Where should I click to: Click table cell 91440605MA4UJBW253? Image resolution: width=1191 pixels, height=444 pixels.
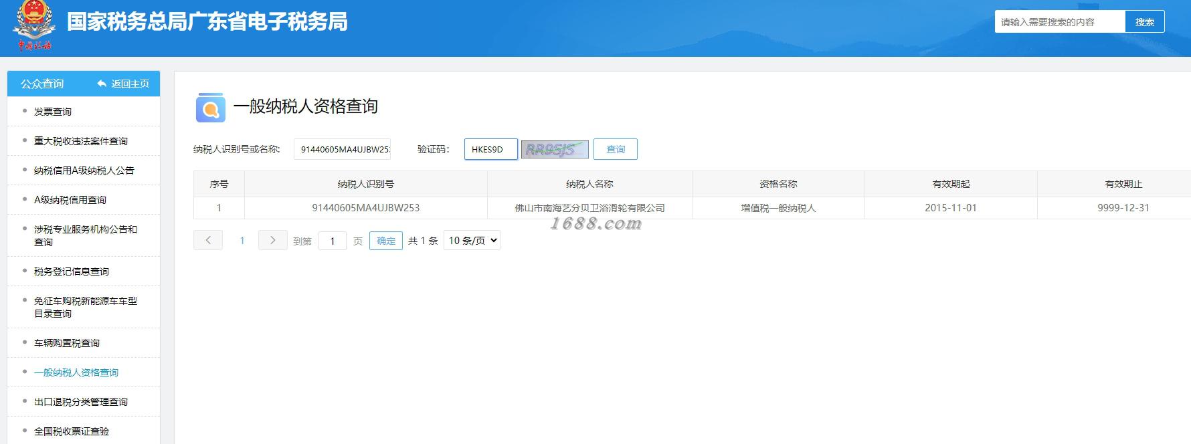366,208
